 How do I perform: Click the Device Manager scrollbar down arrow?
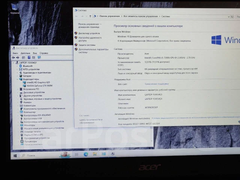151,141
